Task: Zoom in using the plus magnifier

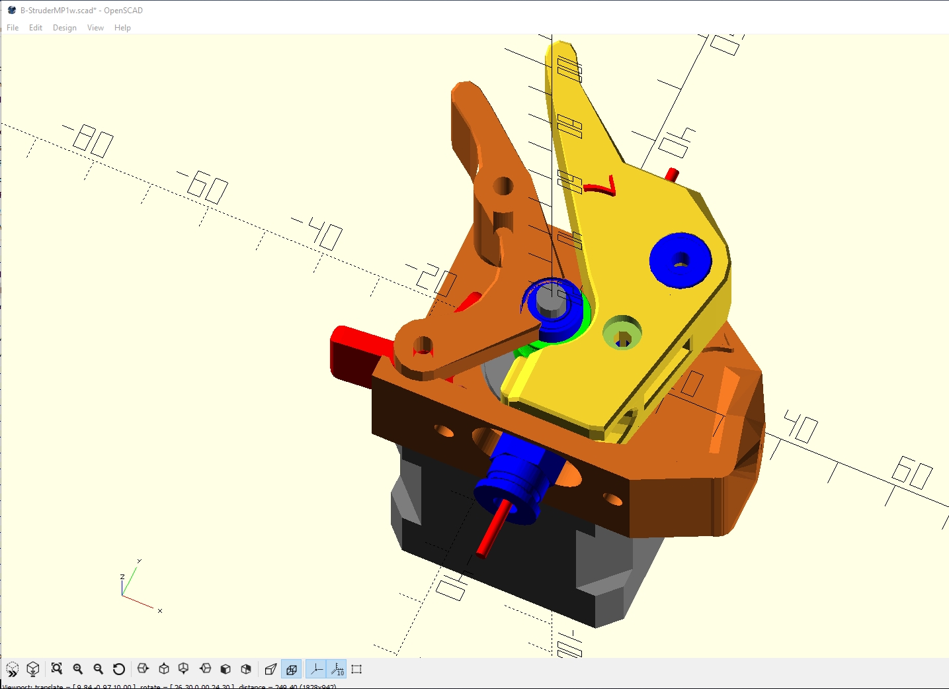Action: [78, 669]
